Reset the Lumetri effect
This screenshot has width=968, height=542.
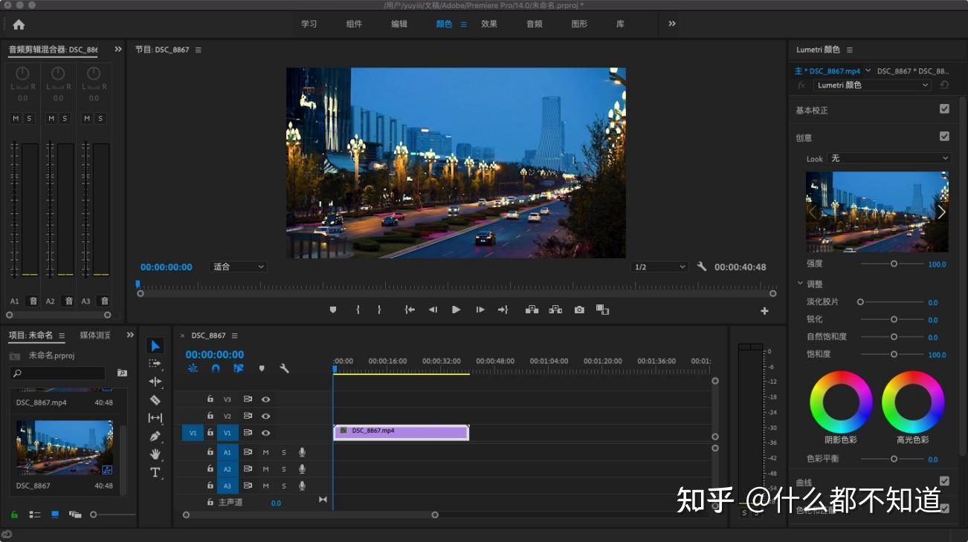coord(944,85)
